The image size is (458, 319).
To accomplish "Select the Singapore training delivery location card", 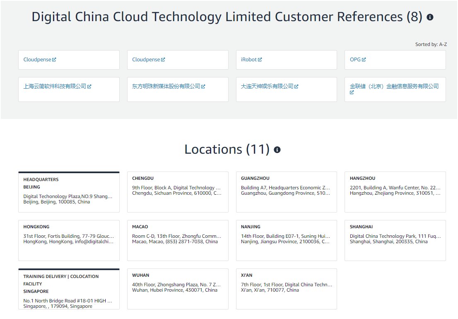I will (69, 289).
